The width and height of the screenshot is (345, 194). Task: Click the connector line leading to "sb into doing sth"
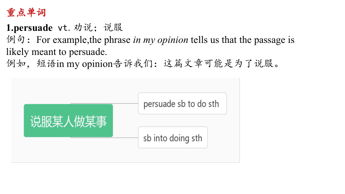tap(126, 137)
